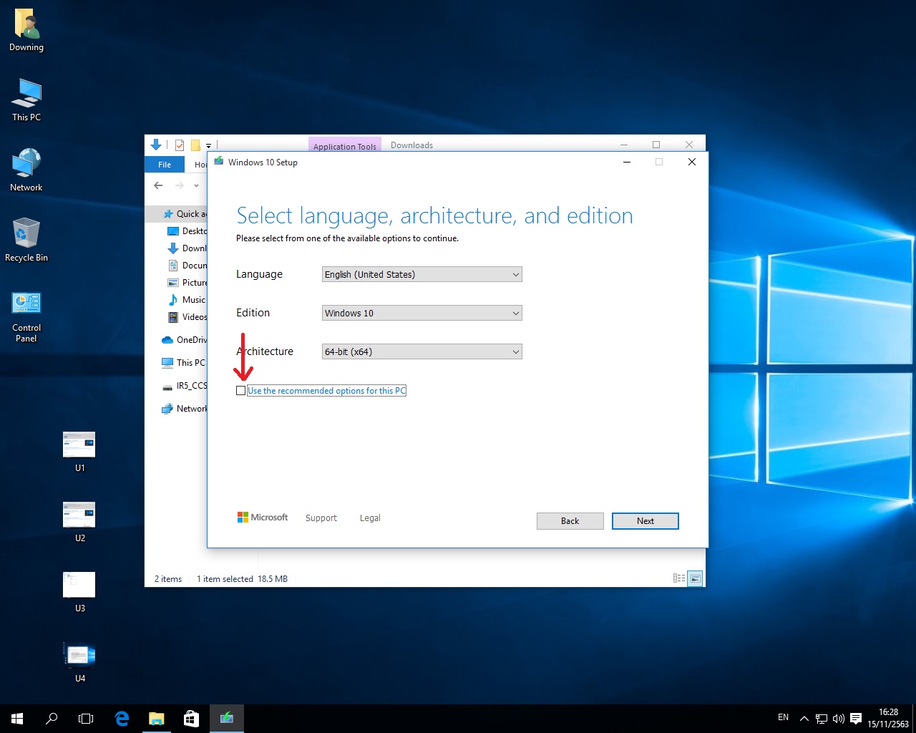
Task: Open the volume tray icon
Action: pyautogui.click(x=839, y=719)
